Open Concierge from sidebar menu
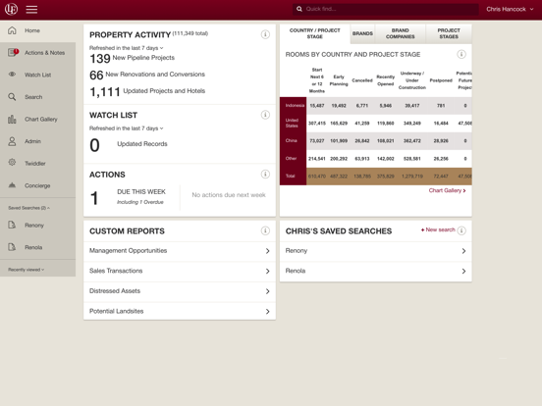Viewport: 542px width, 406px height. pyautogui.click(x=37, y=185)
